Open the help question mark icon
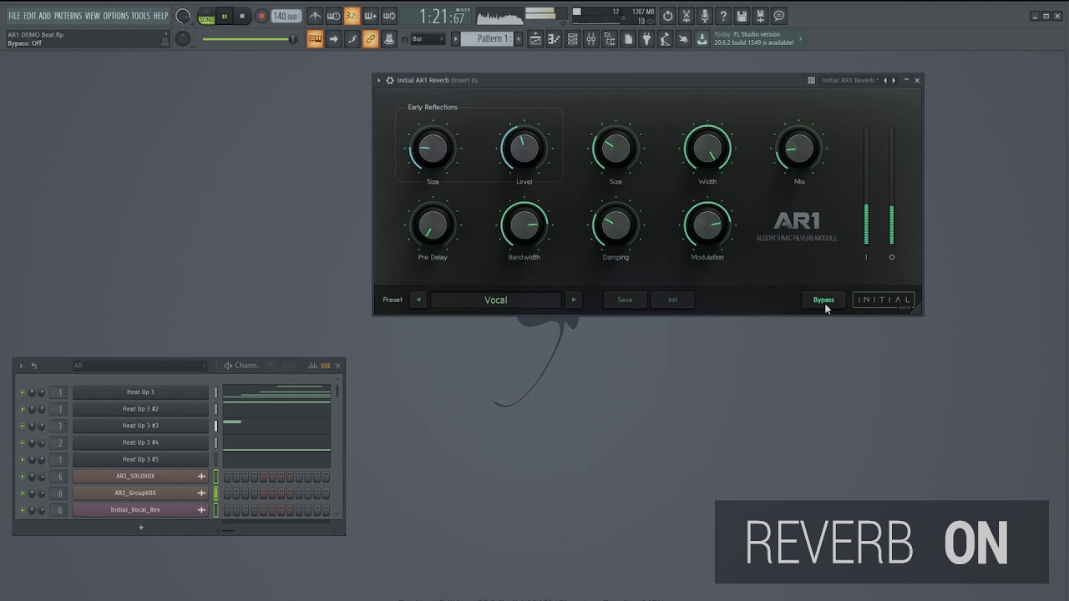 pos(723,16)
